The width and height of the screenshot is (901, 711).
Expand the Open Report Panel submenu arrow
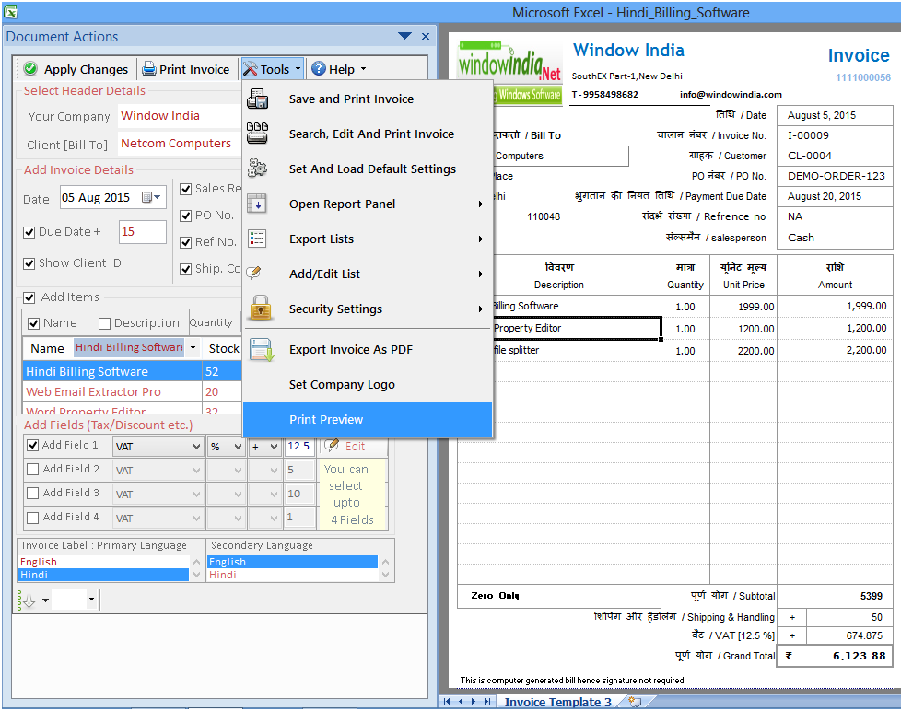point(481,204)
